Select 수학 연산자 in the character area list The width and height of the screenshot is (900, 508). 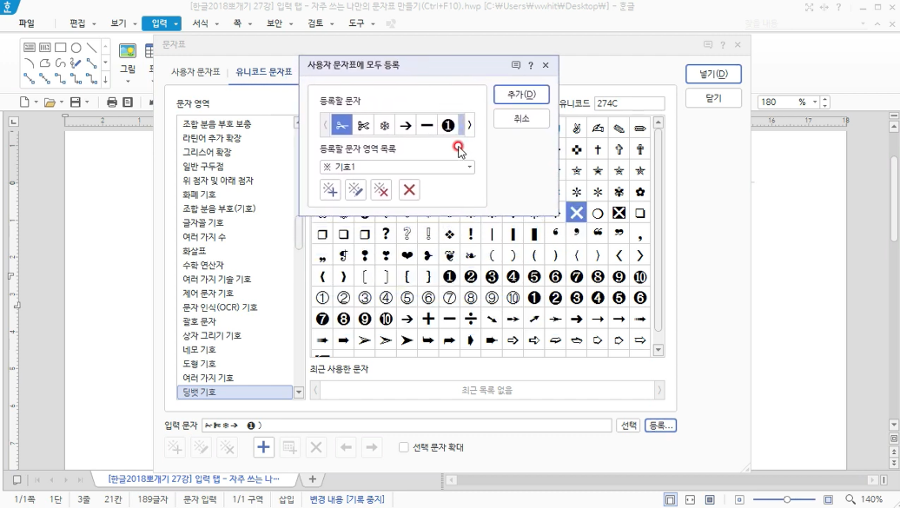point(203,265)
